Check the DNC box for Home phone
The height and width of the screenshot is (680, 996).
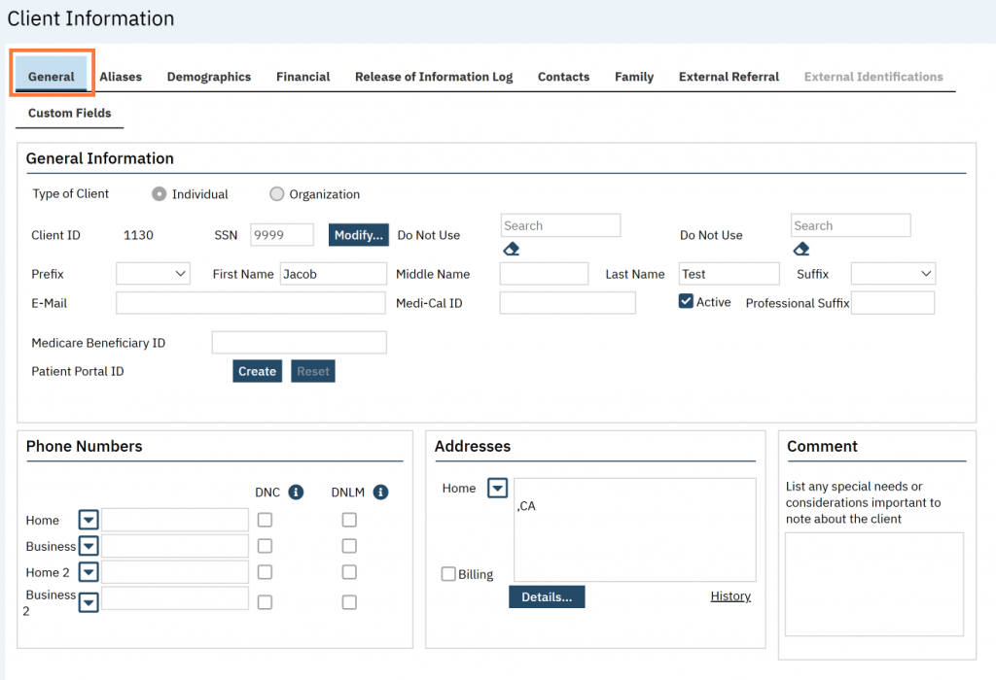[265, 521]
